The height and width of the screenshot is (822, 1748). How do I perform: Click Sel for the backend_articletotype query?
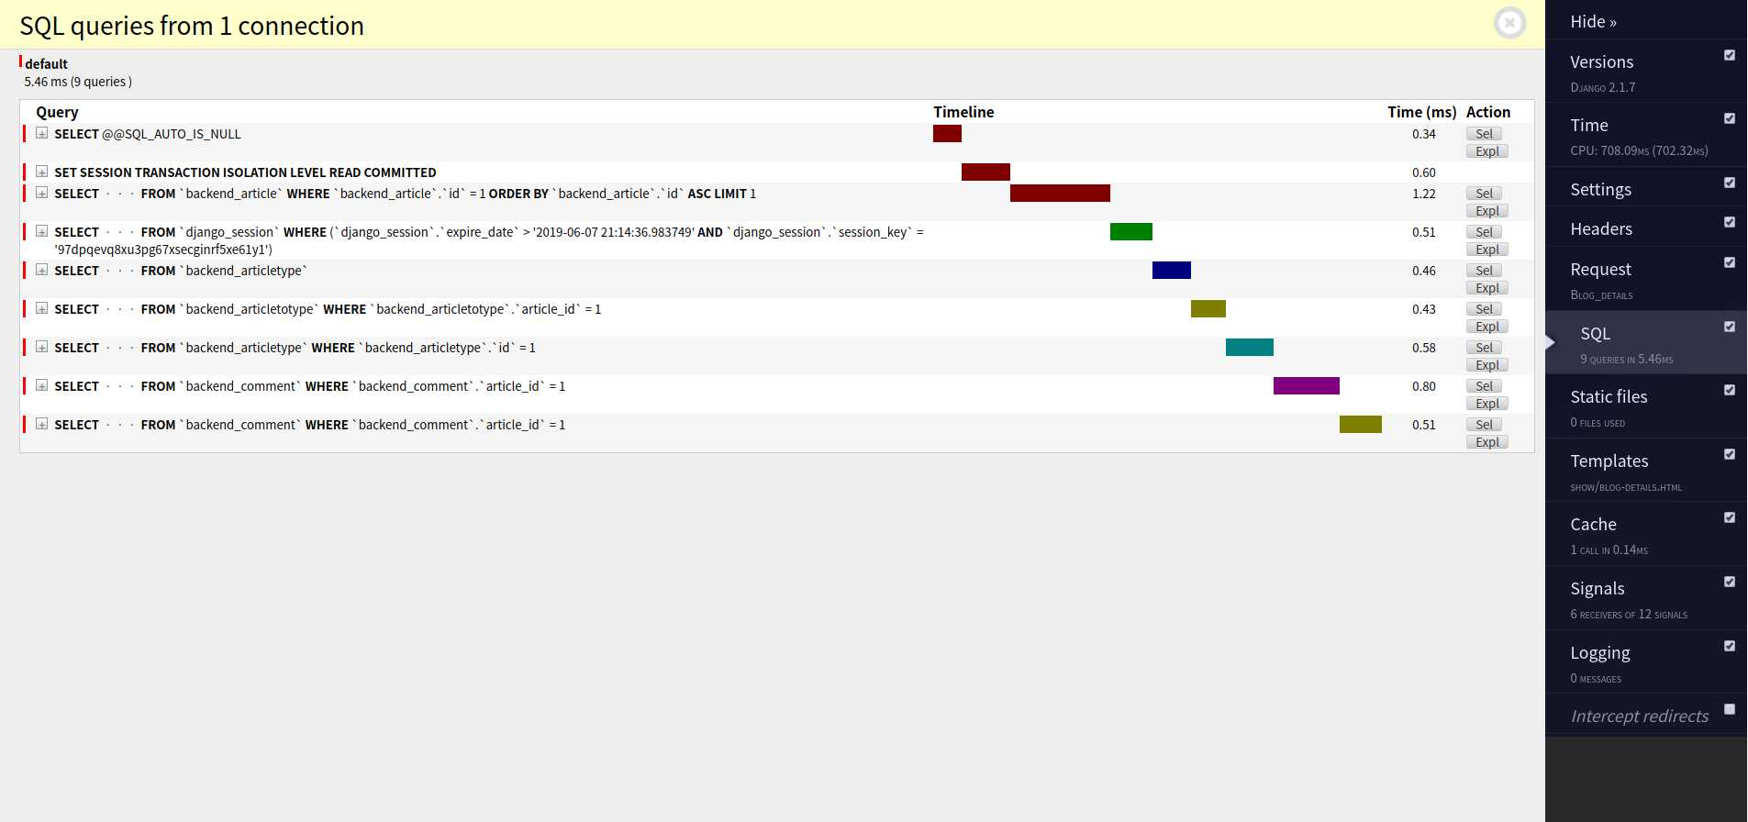point(1484,309)
